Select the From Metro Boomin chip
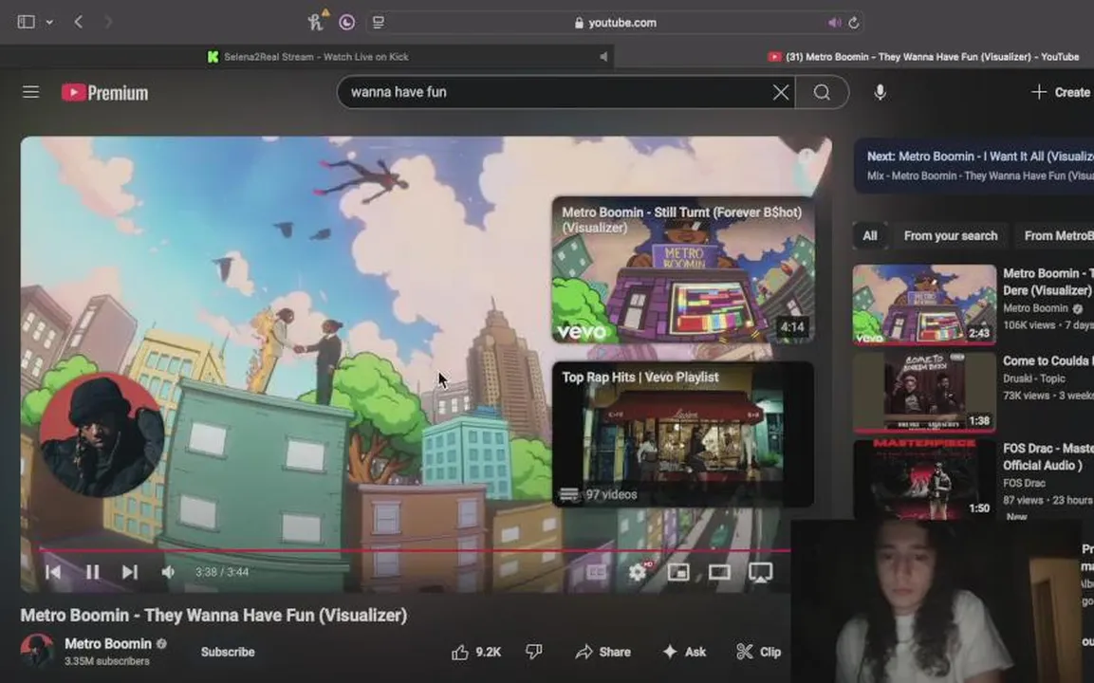Viewport: 1094px width, 683px height. 1055,236
